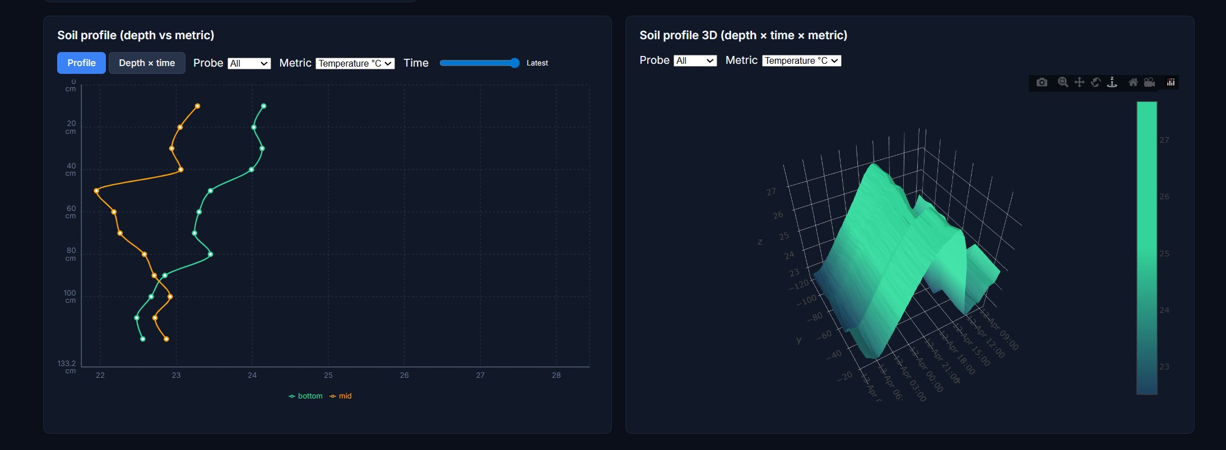
Task: Activate orbital rotation in the 3D plot toolbar
Action: [1096, 83]
